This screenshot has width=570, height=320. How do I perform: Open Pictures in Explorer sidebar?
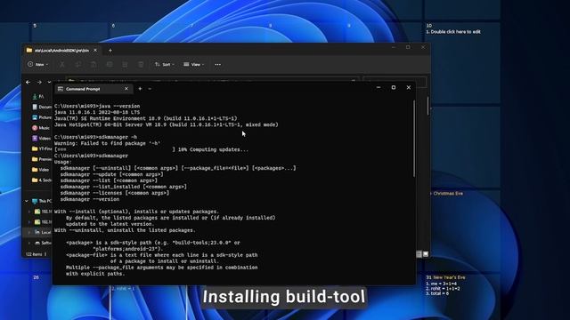coord(42,117)
